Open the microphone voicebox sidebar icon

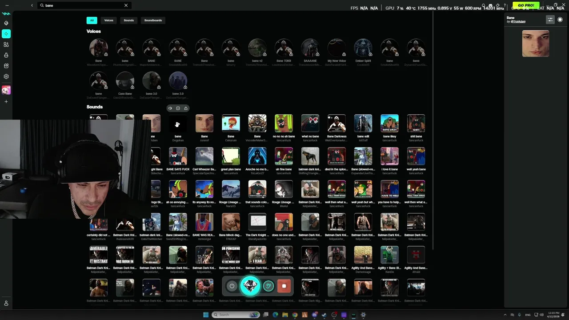(x=6, y=23)
